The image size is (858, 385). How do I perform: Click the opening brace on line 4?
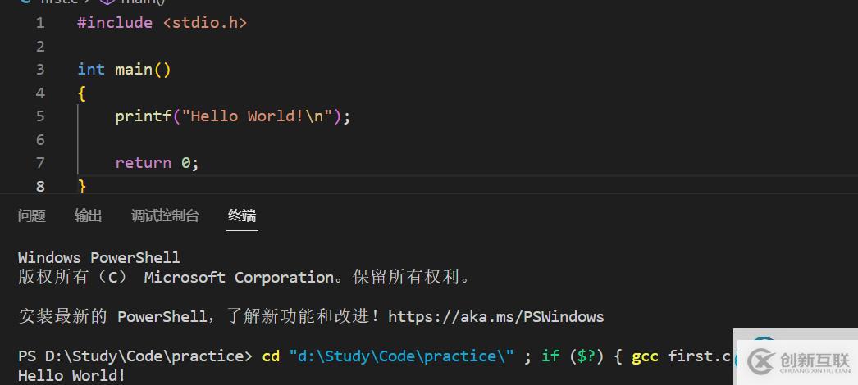[81, 93]
